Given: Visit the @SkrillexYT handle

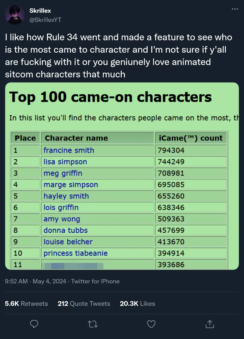Looking at the screenshot, I should coord(45,20).
